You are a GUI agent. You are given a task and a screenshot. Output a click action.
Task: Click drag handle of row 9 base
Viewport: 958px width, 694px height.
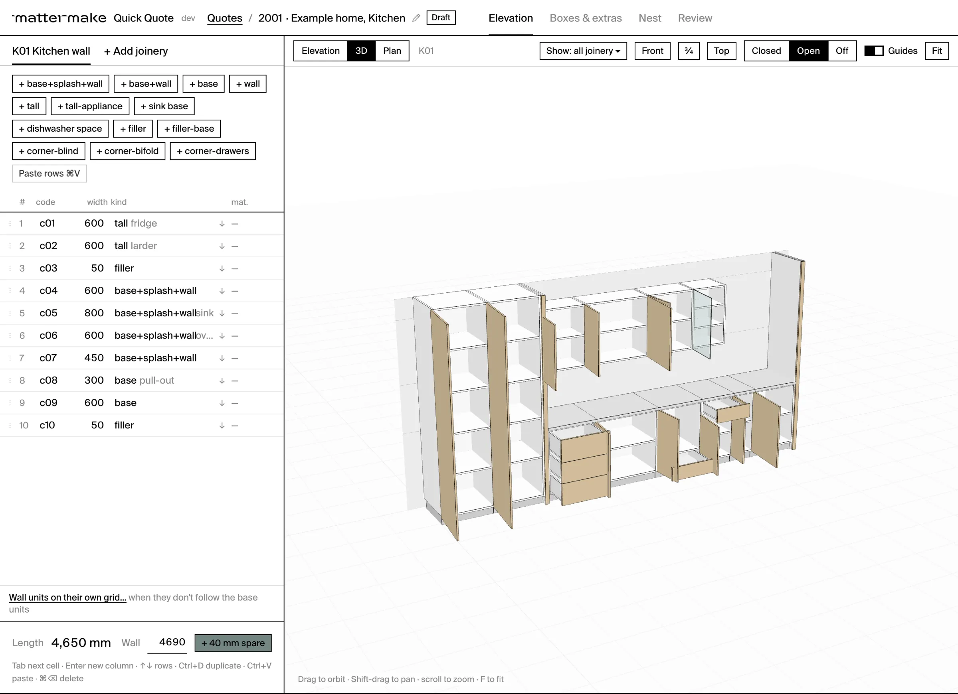click(10, 403)
